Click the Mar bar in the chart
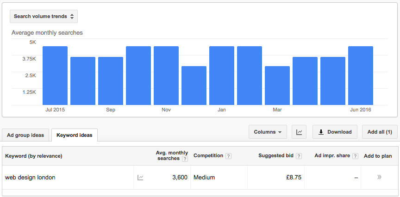Viewport: 400px width, 197px height. click(x=277, y=86)
